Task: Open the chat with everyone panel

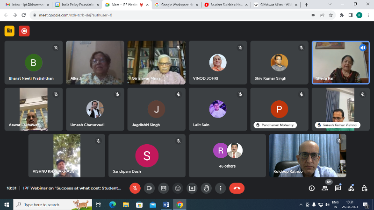Action: coord(338,188)
